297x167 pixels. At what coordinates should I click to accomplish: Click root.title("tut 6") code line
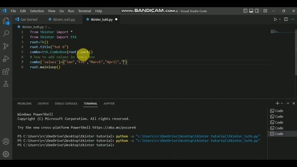[49, 47]
